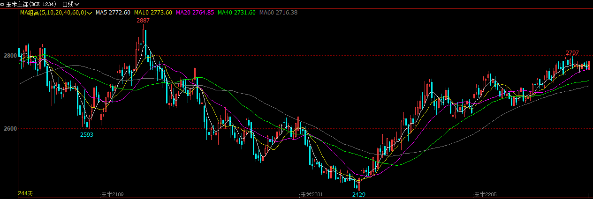Select the MA60 2716.38 indicator value

[279, 13]
